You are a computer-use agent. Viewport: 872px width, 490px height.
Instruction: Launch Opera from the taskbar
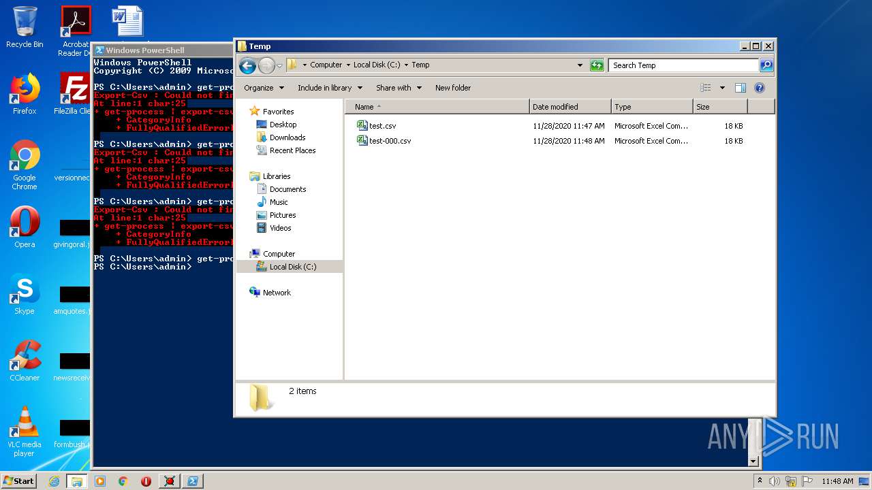tap(146, 481)
